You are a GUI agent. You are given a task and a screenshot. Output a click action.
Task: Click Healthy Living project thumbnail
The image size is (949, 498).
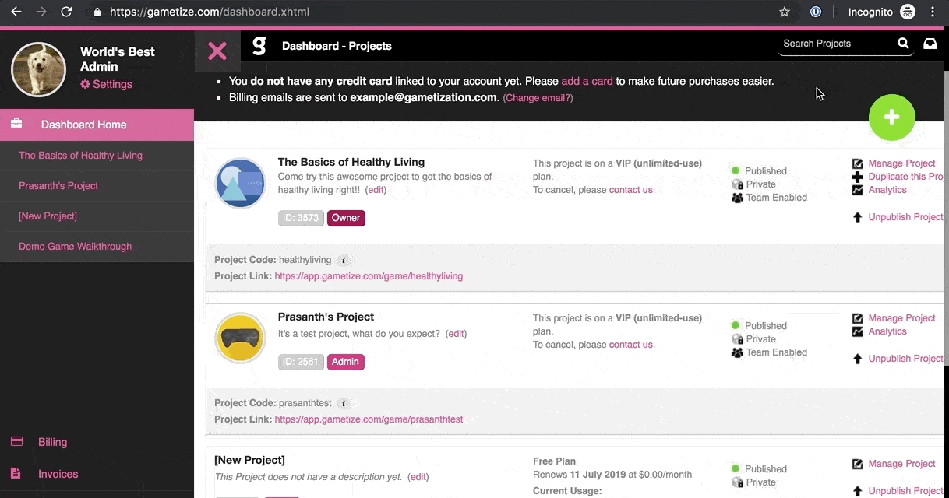point(241,183)
